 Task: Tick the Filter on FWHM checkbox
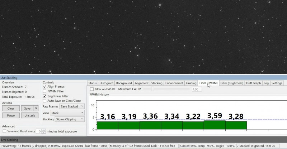92,89
